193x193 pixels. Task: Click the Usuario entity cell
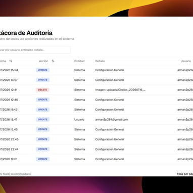[79, 119]
